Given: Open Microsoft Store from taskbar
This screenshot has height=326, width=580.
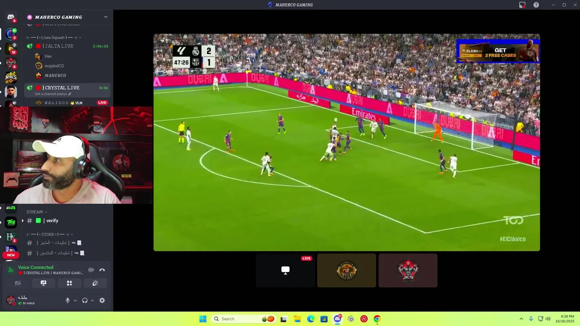Looking at the screenshot, I should [324, 319].
